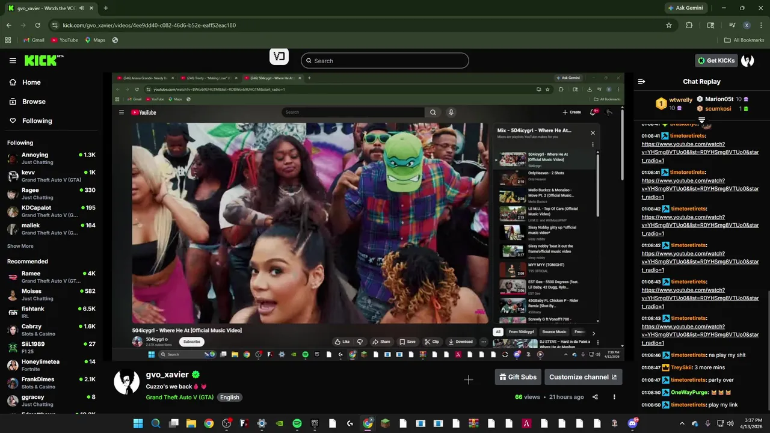The image size is (770, 433).
Task: Reload the page in Chrome
Action: pyautogui.click(x=37, y=25)
